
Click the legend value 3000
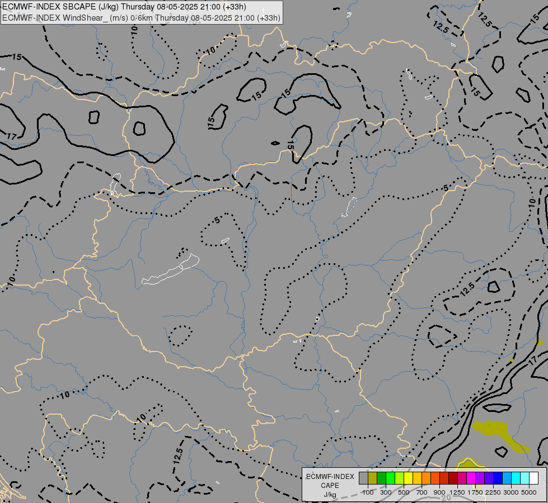[x=511, y=492]
